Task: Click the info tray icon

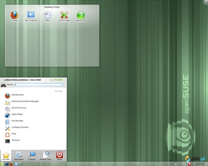Action: (171, 164)
